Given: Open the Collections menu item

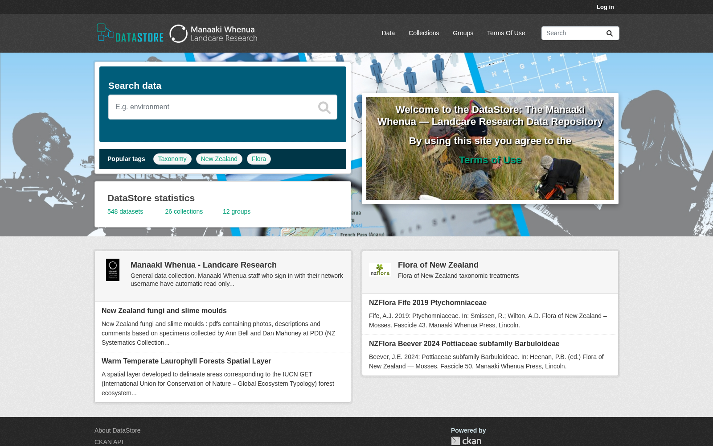Looking at the screenshot, I should [424, 33].
